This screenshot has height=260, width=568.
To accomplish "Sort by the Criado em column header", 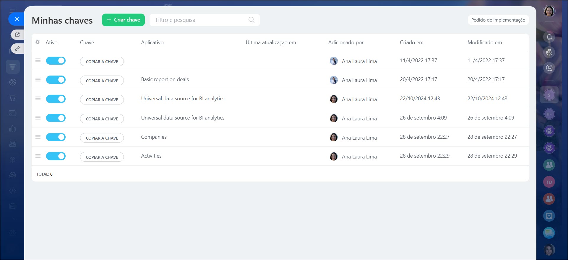I will click(411, 42).
